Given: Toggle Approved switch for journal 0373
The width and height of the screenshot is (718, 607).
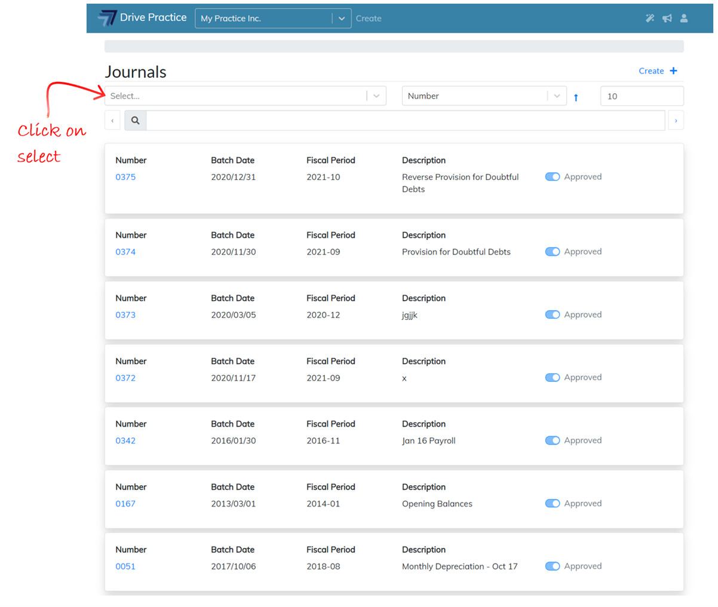Looking at the screenshot, I should pyautogui.click(x=553, y=315).
